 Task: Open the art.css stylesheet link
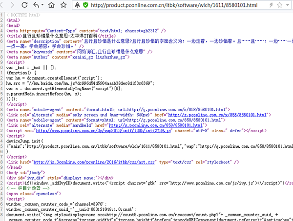[x=94, y=162]
